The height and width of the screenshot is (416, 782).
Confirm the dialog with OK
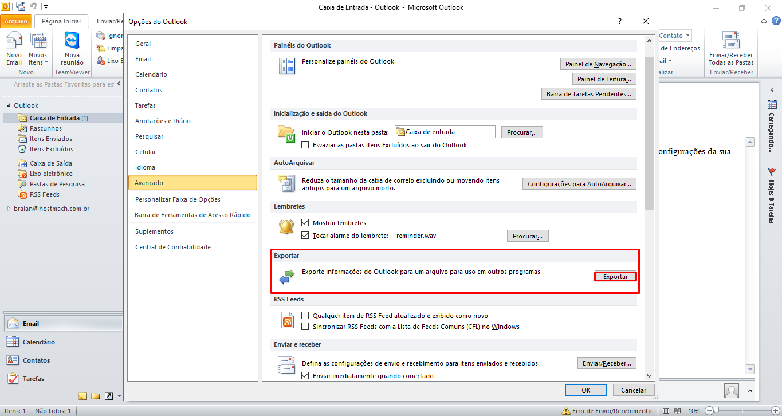pyautogui.click(x=585, y=390)
